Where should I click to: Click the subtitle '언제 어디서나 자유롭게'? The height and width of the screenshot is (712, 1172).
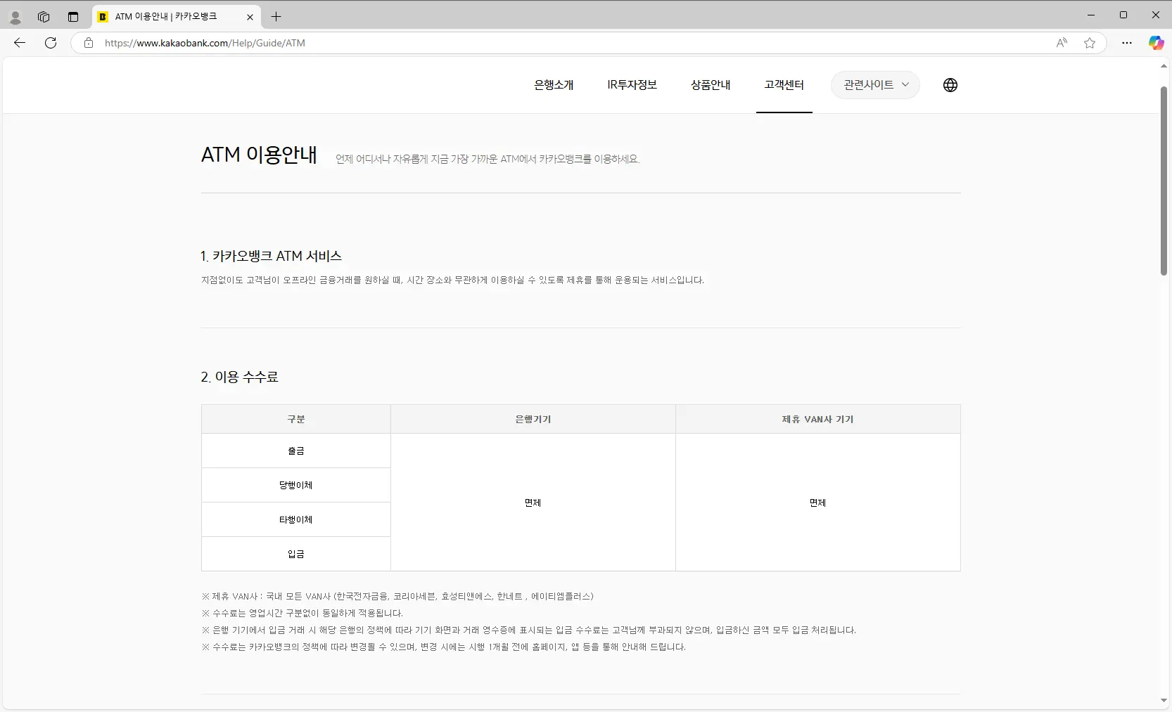click(488, 159)
